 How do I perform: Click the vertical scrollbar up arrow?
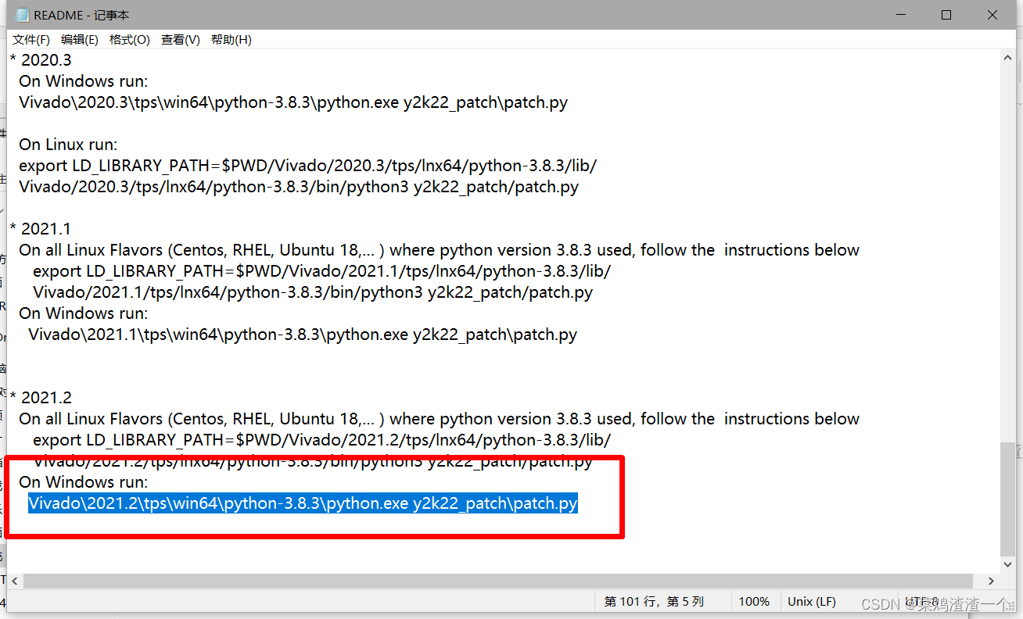pyautogui.click(x=1009, y=59)
